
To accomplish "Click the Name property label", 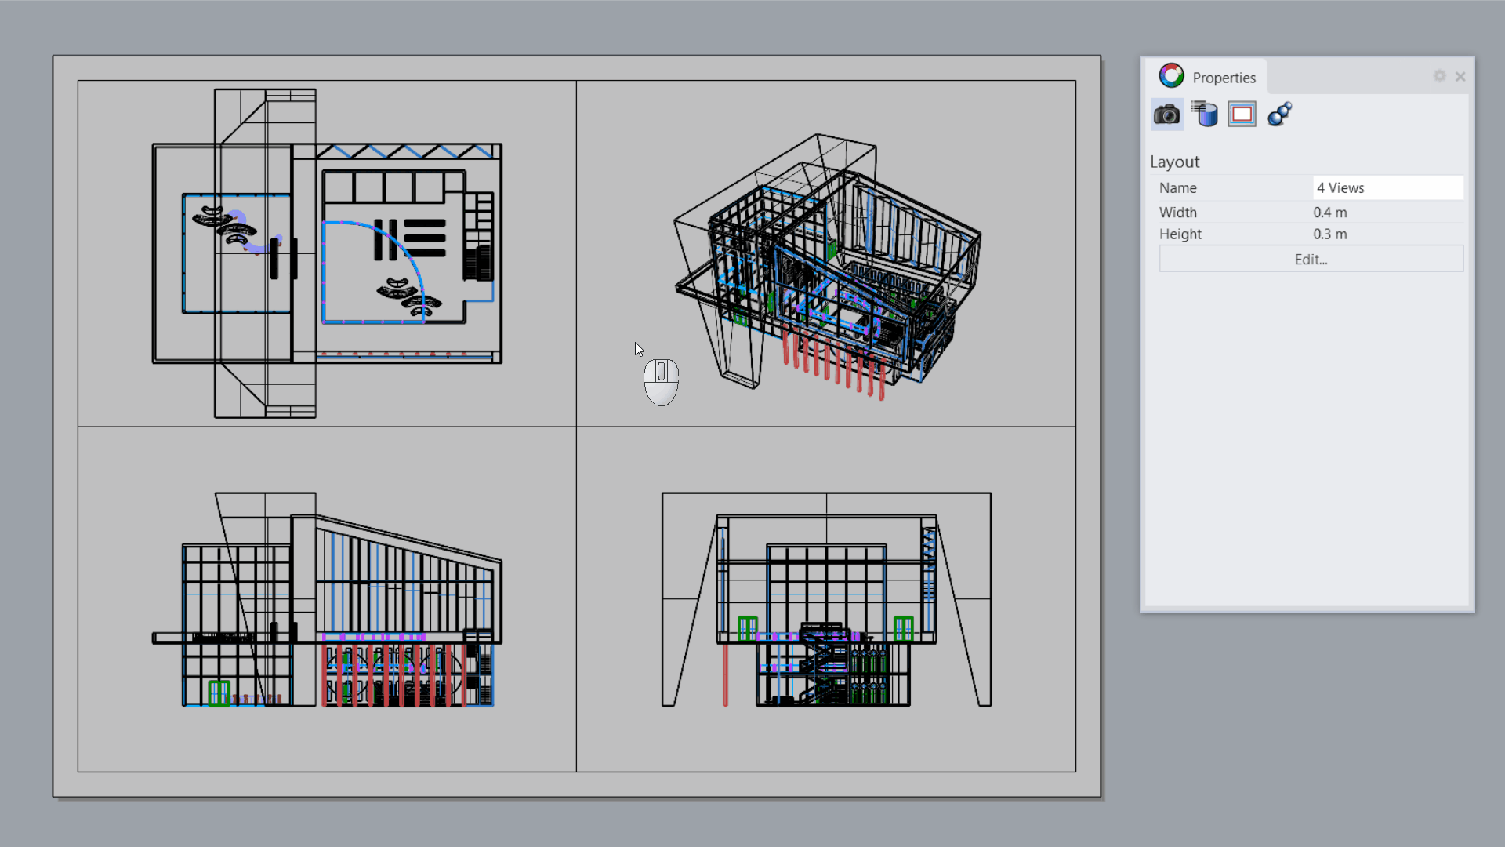I will [x=1177, y=188].
